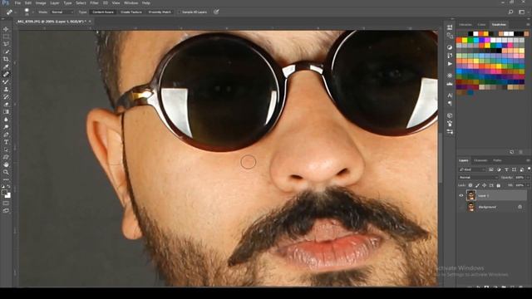Select the Rectangular Marquee tool
This screenshot has height=299, width=532.
coord(6,37)
